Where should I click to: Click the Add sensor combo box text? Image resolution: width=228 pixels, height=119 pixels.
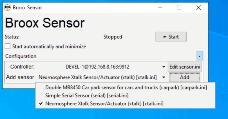(x=98, y=77)
